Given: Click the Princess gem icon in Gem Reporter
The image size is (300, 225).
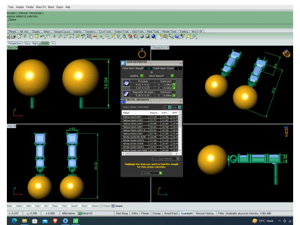Looking at the screenshot, I should 126,83.
